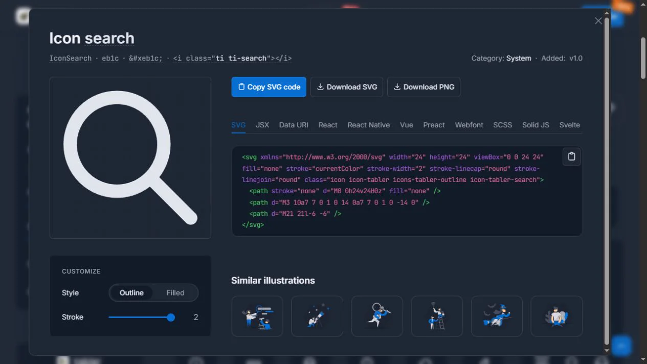The image size is (647, 364).
Task: Open fifth similar illustration thumbnail
Action: pos(497,316)
